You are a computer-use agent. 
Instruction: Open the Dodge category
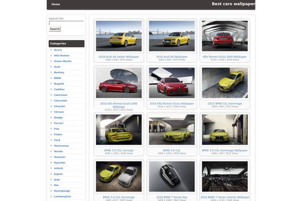(x=58, y=118)
